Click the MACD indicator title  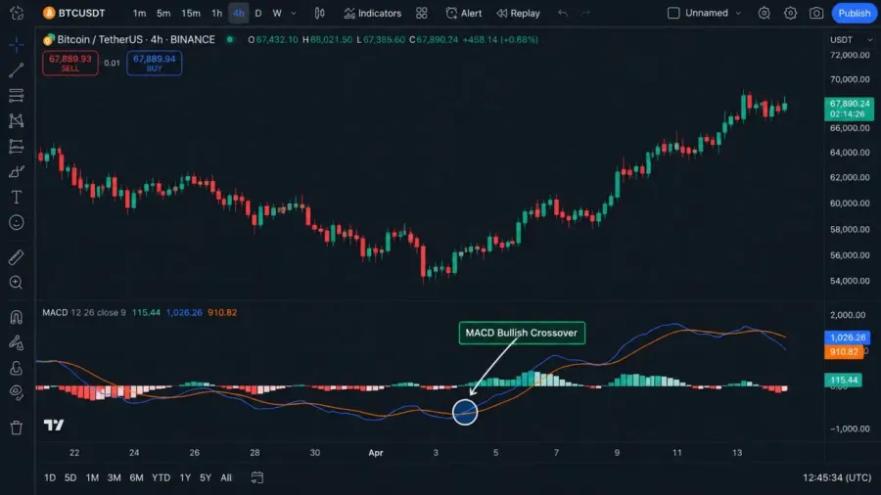pos(55,313)
